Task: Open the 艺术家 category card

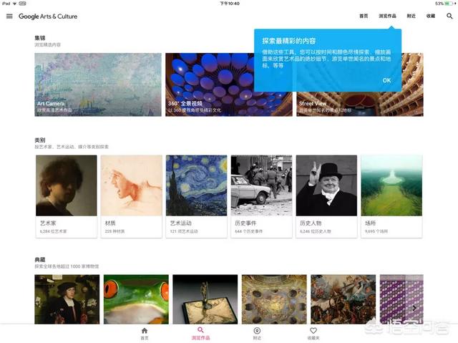Action: [67, 196]
